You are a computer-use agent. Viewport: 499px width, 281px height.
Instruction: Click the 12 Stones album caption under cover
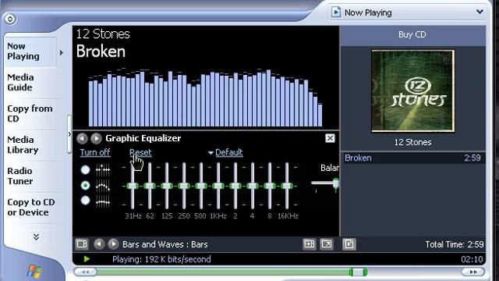[412, 142]
